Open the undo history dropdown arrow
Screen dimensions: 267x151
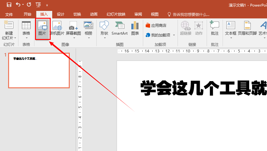tap(23, 5)
